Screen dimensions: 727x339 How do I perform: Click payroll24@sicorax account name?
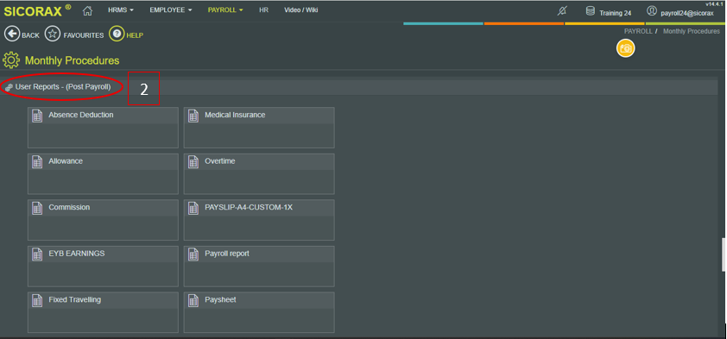(687, 14)
